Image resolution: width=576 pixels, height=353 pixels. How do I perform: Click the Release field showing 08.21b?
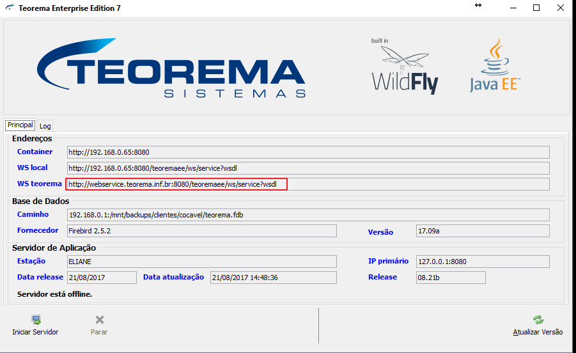(451, 278)
